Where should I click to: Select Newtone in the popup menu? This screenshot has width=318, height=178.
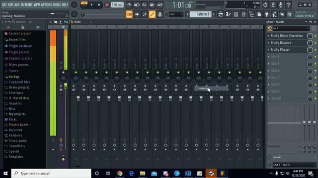(x=211, y=89)
